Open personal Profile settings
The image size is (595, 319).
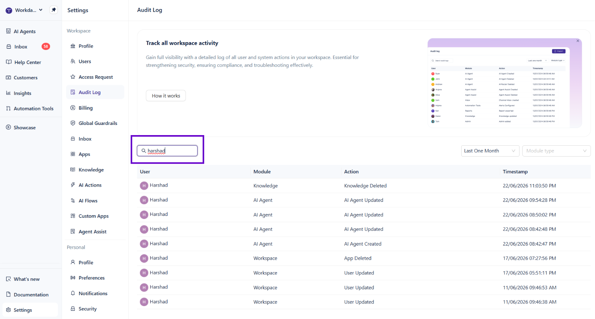point(86,262)
